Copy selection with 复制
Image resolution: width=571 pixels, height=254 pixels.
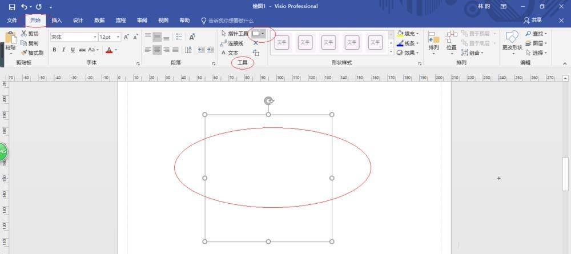coord(30,43)
